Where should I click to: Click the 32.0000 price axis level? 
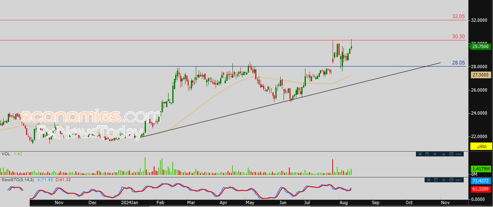(x=479, y=20)
